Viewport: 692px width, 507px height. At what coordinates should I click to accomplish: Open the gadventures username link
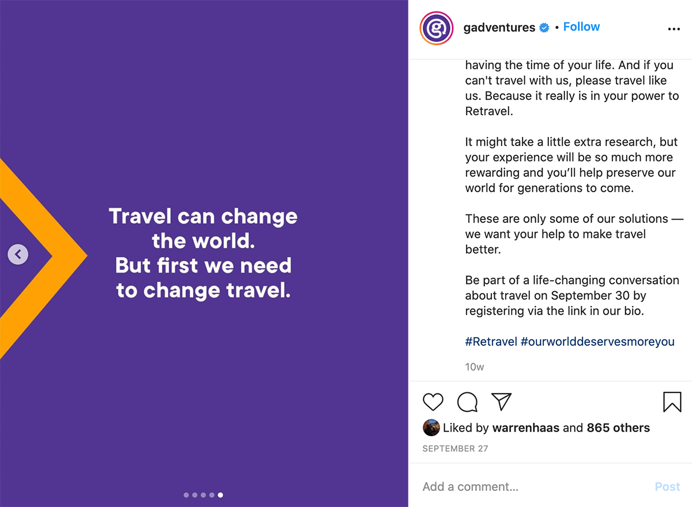click(x=499, y=28)
